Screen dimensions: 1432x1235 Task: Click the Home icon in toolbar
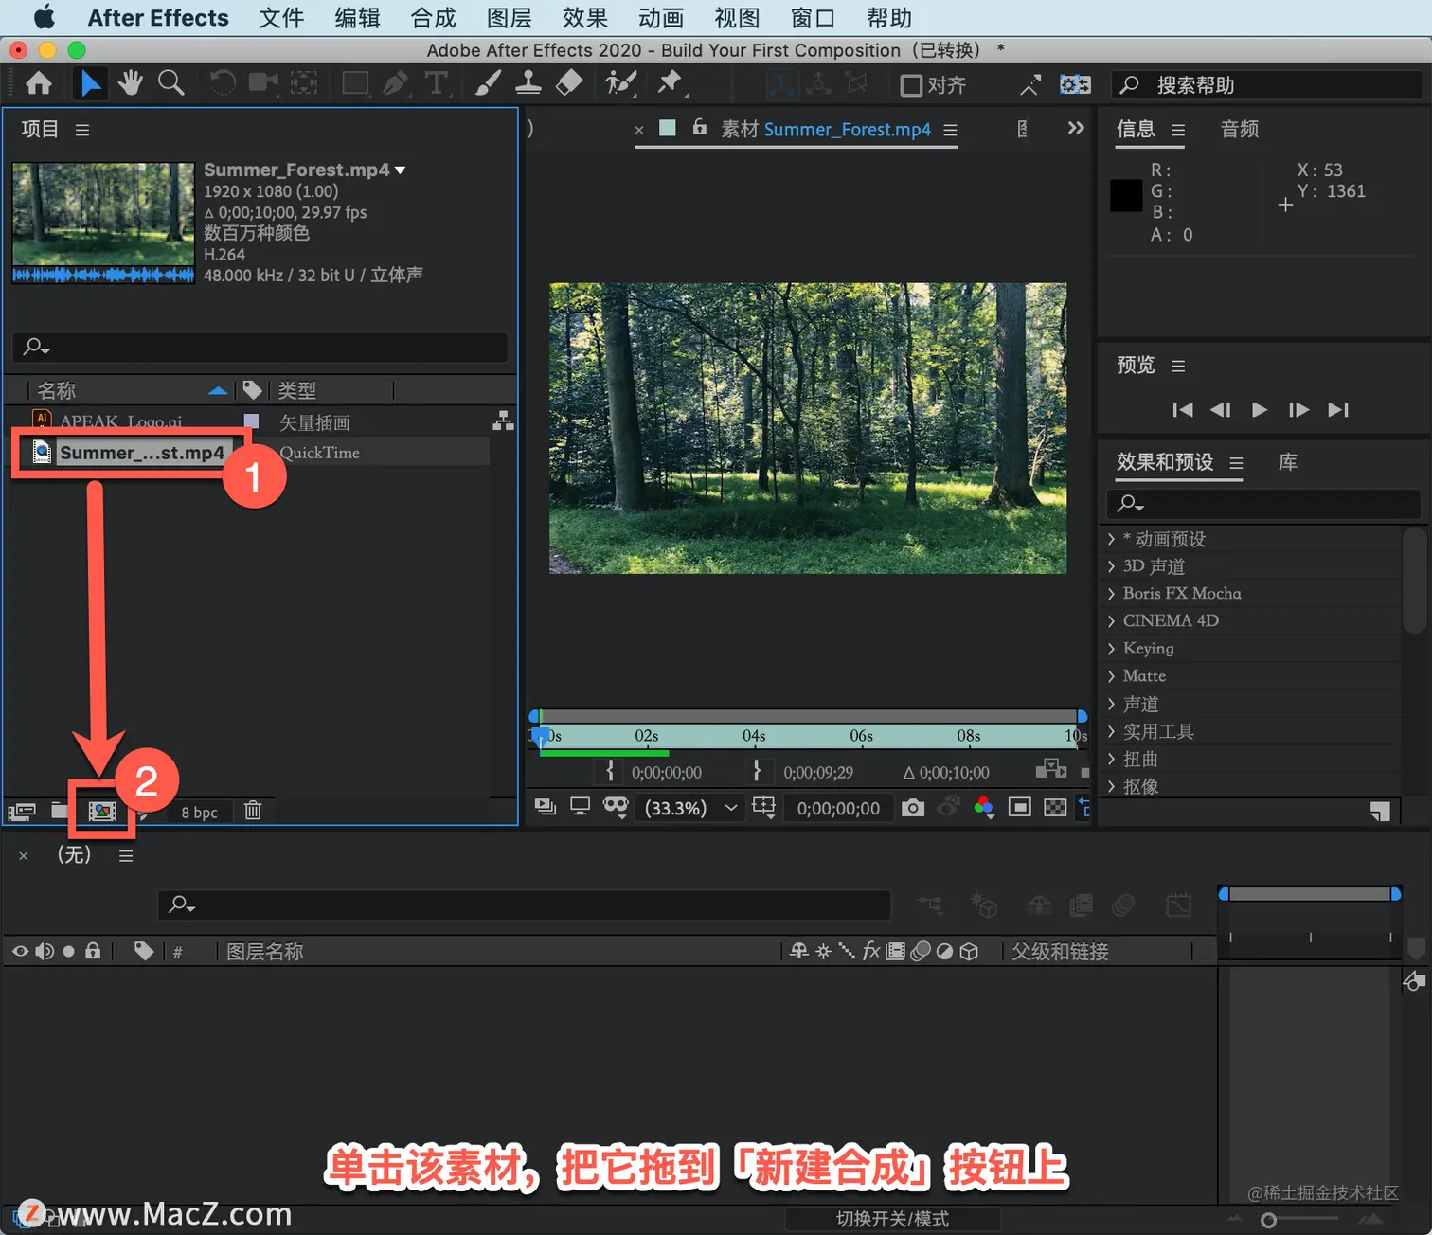click(x=39, y=84)
